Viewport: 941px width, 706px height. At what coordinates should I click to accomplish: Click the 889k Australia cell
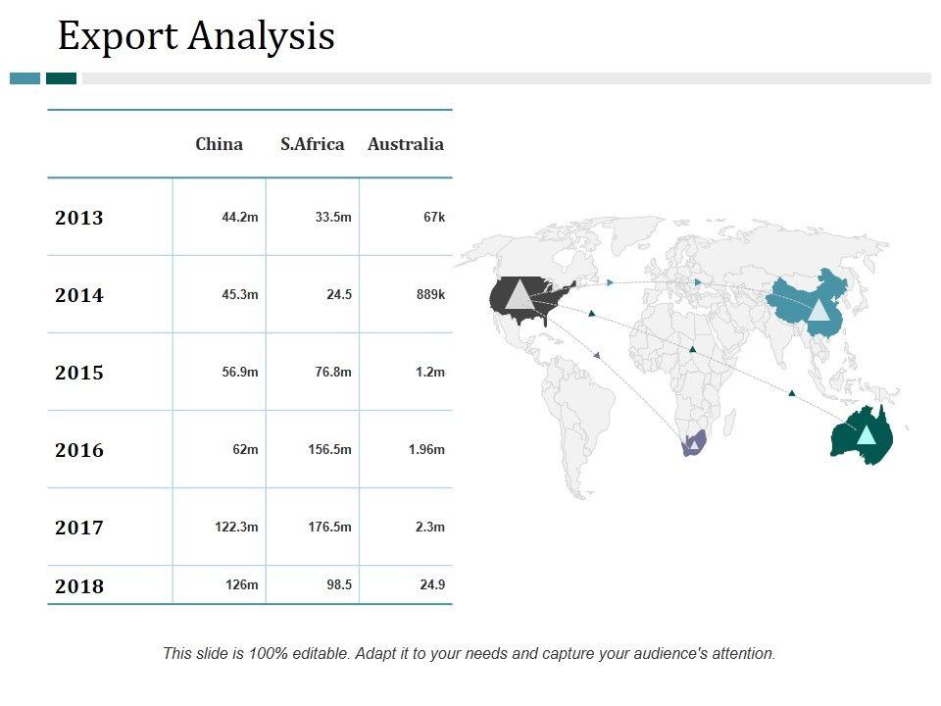[x=431, y=295]
